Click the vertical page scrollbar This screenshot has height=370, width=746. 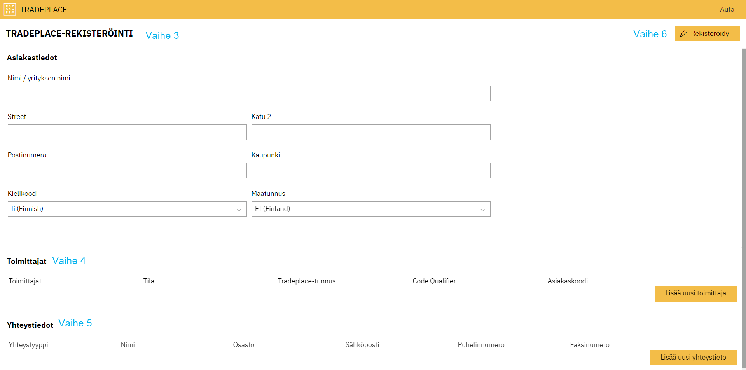(744, 194)
